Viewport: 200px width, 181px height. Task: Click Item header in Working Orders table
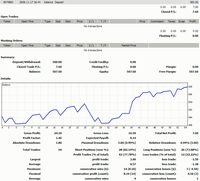click(68, 45)
